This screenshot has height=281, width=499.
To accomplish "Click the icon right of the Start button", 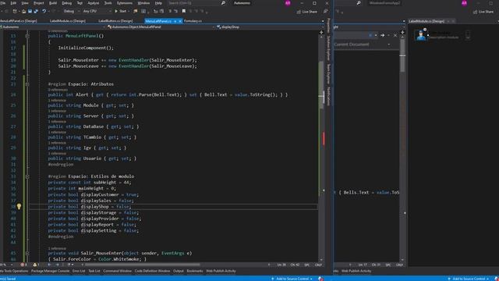I will click(136, 11).
